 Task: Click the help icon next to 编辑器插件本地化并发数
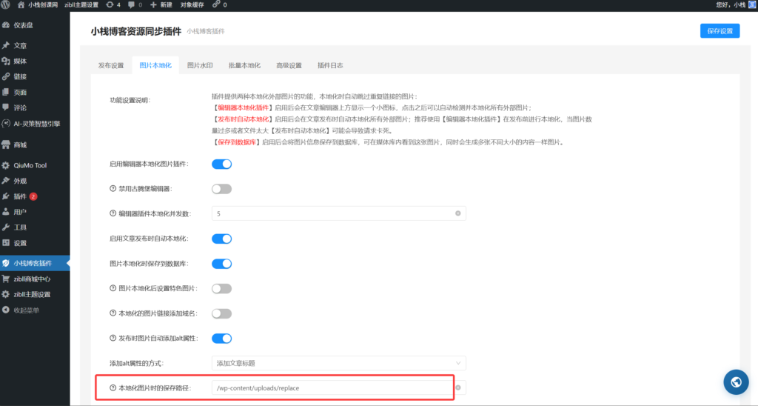tap(113, 213)
